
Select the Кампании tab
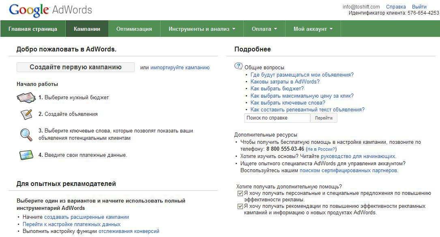(x=87, y=29)
